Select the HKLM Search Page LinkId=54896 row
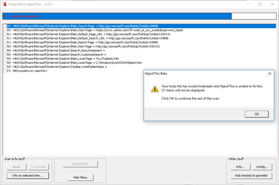 point(82,43)
